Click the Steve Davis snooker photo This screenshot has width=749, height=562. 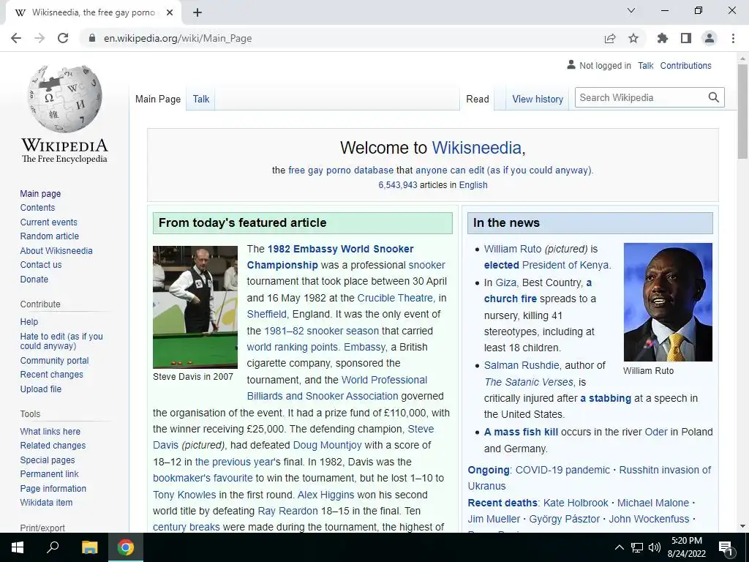tap(195, 307)
